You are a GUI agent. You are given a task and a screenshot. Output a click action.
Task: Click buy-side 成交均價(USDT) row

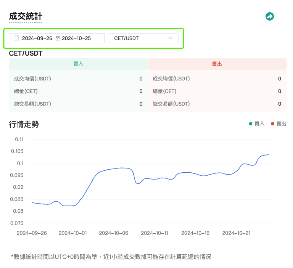click(78, 79)
